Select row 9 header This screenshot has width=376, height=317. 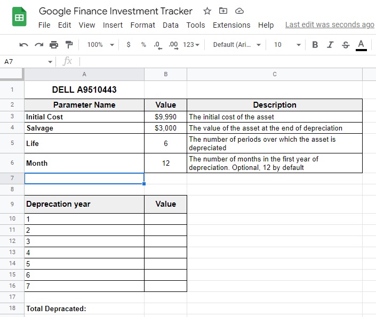coord(12,204)
